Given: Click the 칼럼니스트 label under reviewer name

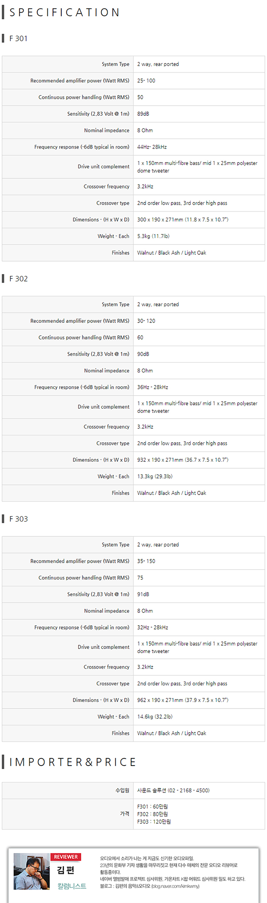Looking at the screenshot, I should click(72, 886).
